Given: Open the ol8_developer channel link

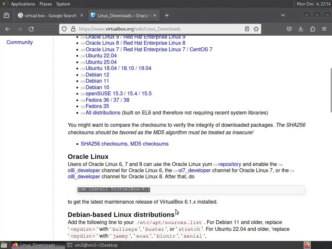Looking at the screenshot, I should click(x=84, y=177).
